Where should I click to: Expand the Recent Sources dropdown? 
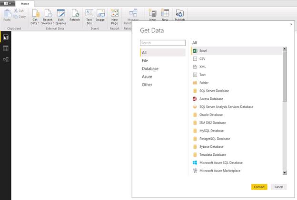[53, 23]
